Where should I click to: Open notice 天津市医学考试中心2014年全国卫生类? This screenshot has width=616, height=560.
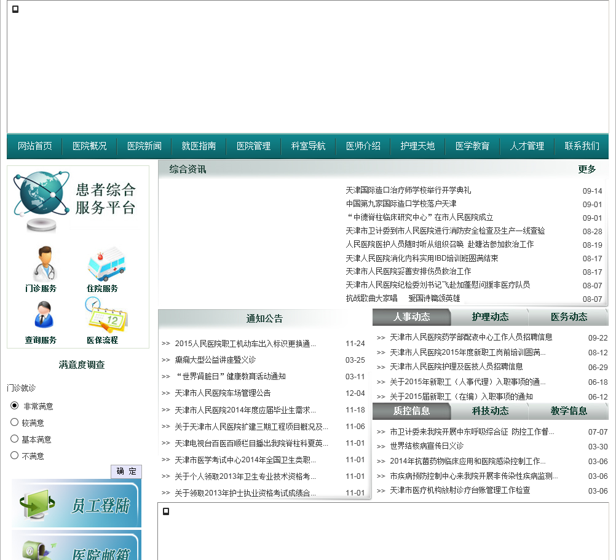(x=245, y=460)
